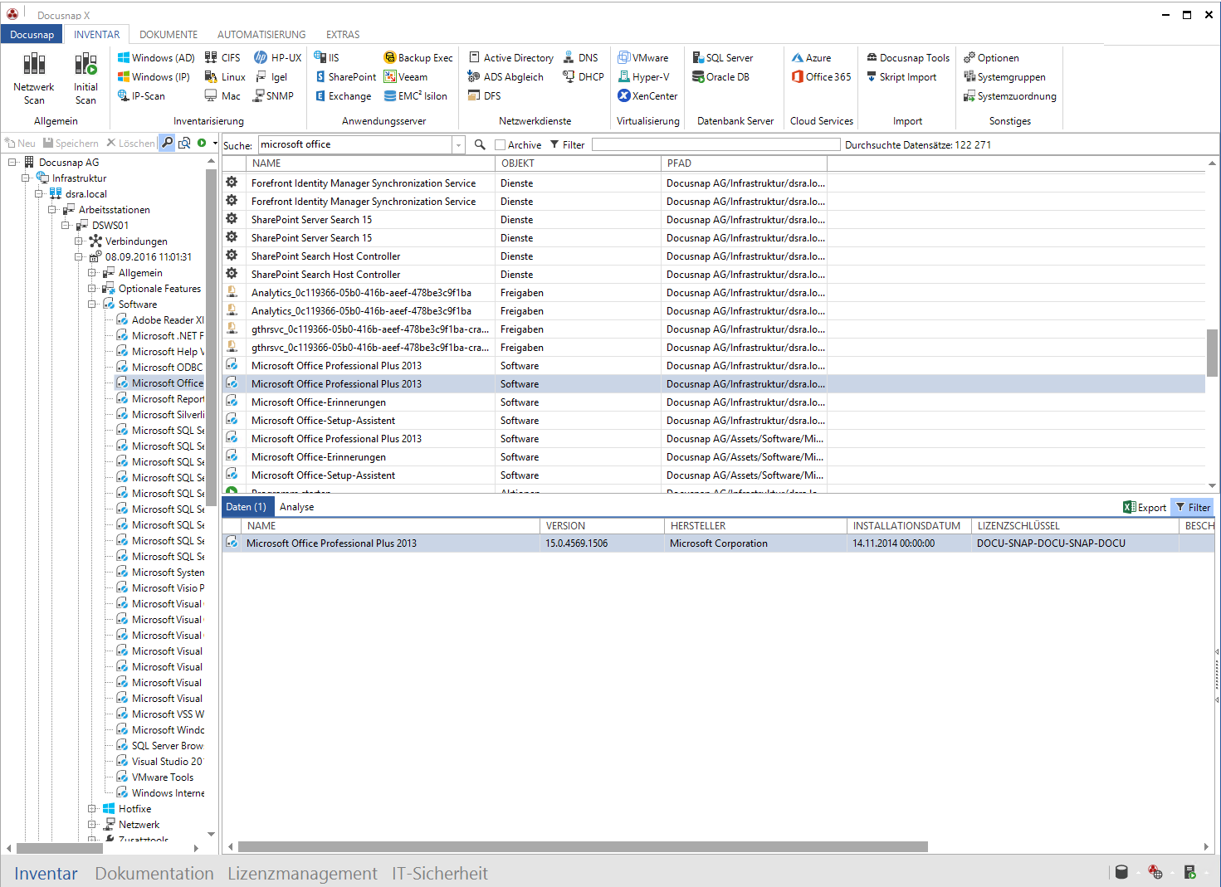Open Active Directory inventory
The image size is (1221, 887).
(511, 57)
